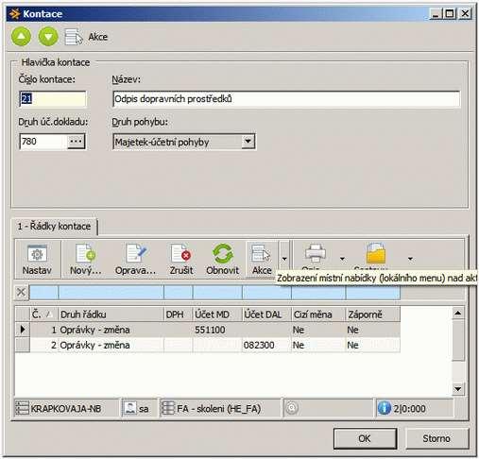Open the Druh pohybu combo box
The width and height of the screenshot is (479, 459).
coord(248,142)
